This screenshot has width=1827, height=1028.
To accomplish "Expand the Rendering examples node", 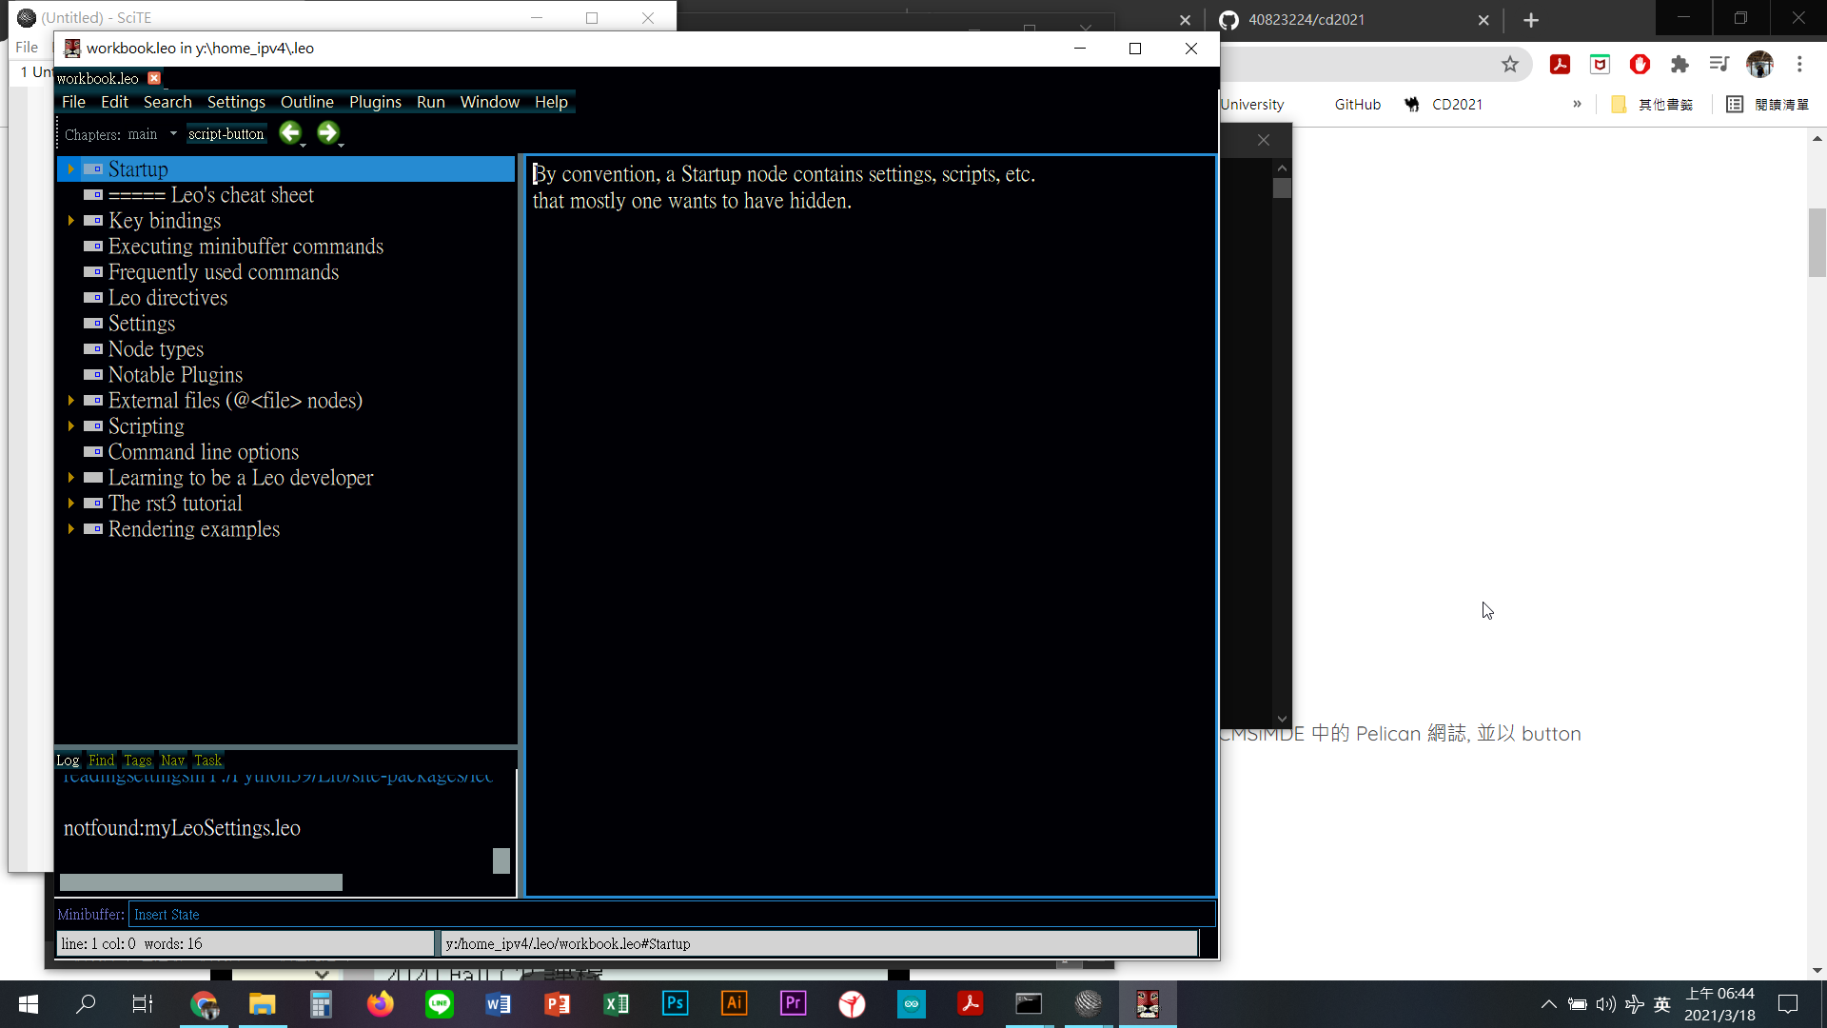I will click(x=70, y=529).
